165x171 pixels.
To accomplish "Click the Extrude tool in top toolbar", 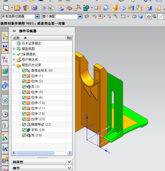I will 17,8.
